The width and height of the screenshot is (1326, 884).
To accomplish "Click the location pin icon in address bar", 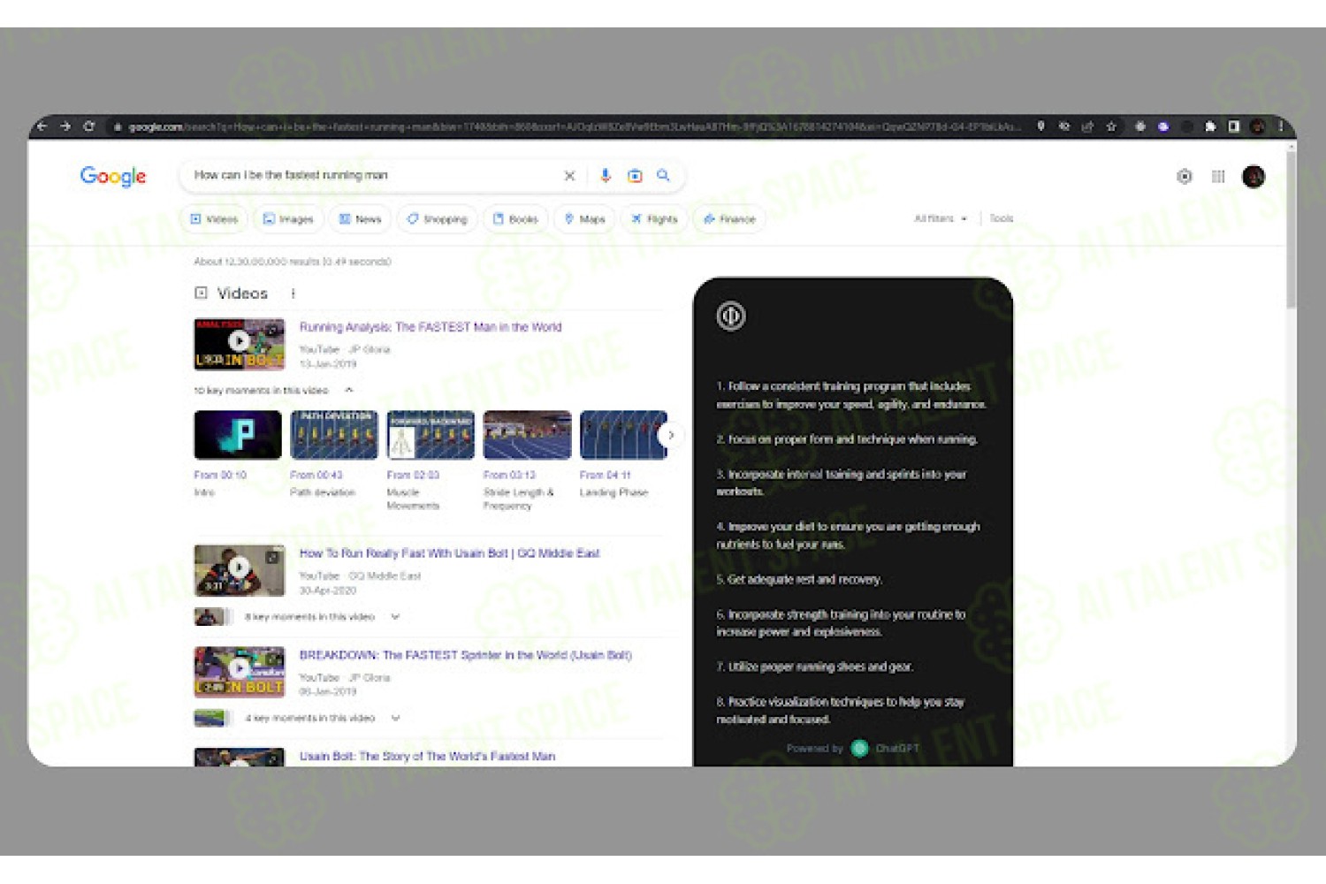I will [x=1041, y=126].
